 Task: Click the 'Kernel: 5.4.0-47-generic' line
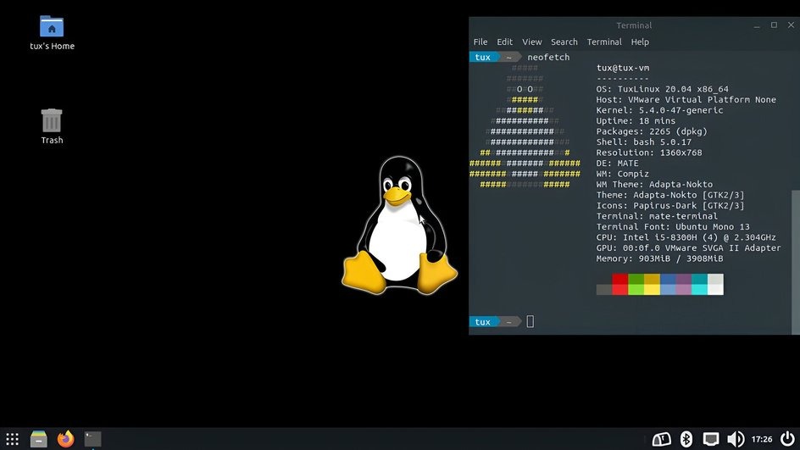(659, 110)
